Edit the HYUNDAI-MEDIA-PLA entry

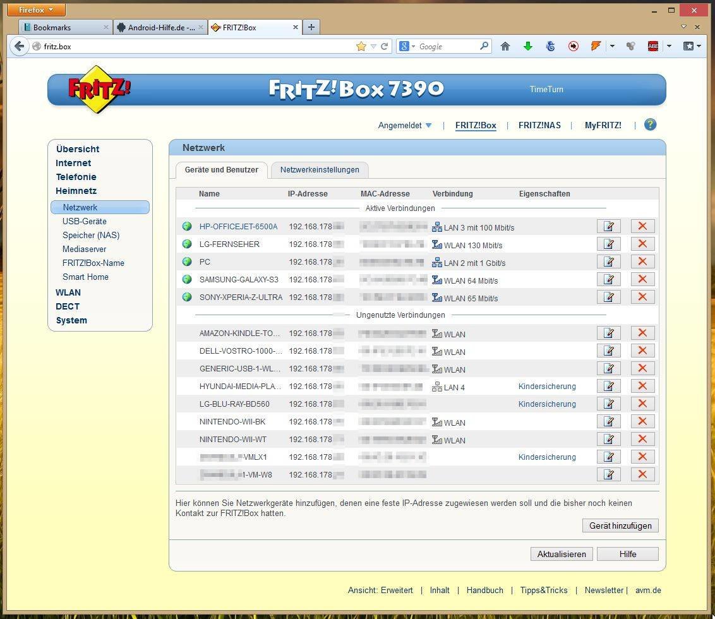tap(609, 387)
